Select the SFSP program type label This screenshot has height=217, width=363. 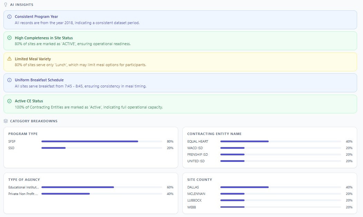coord(12,141)
